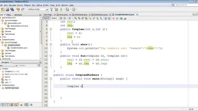Collapse the abstractskeyword package node
The height and width of the screenshot is (111, 198).
click(2, 23)
